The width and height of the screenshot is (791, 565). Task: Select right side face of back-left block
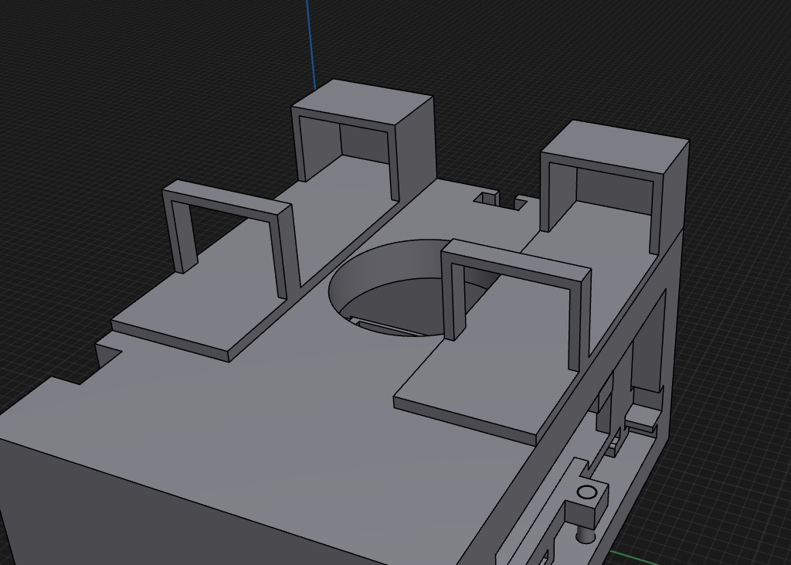[417, 147]
